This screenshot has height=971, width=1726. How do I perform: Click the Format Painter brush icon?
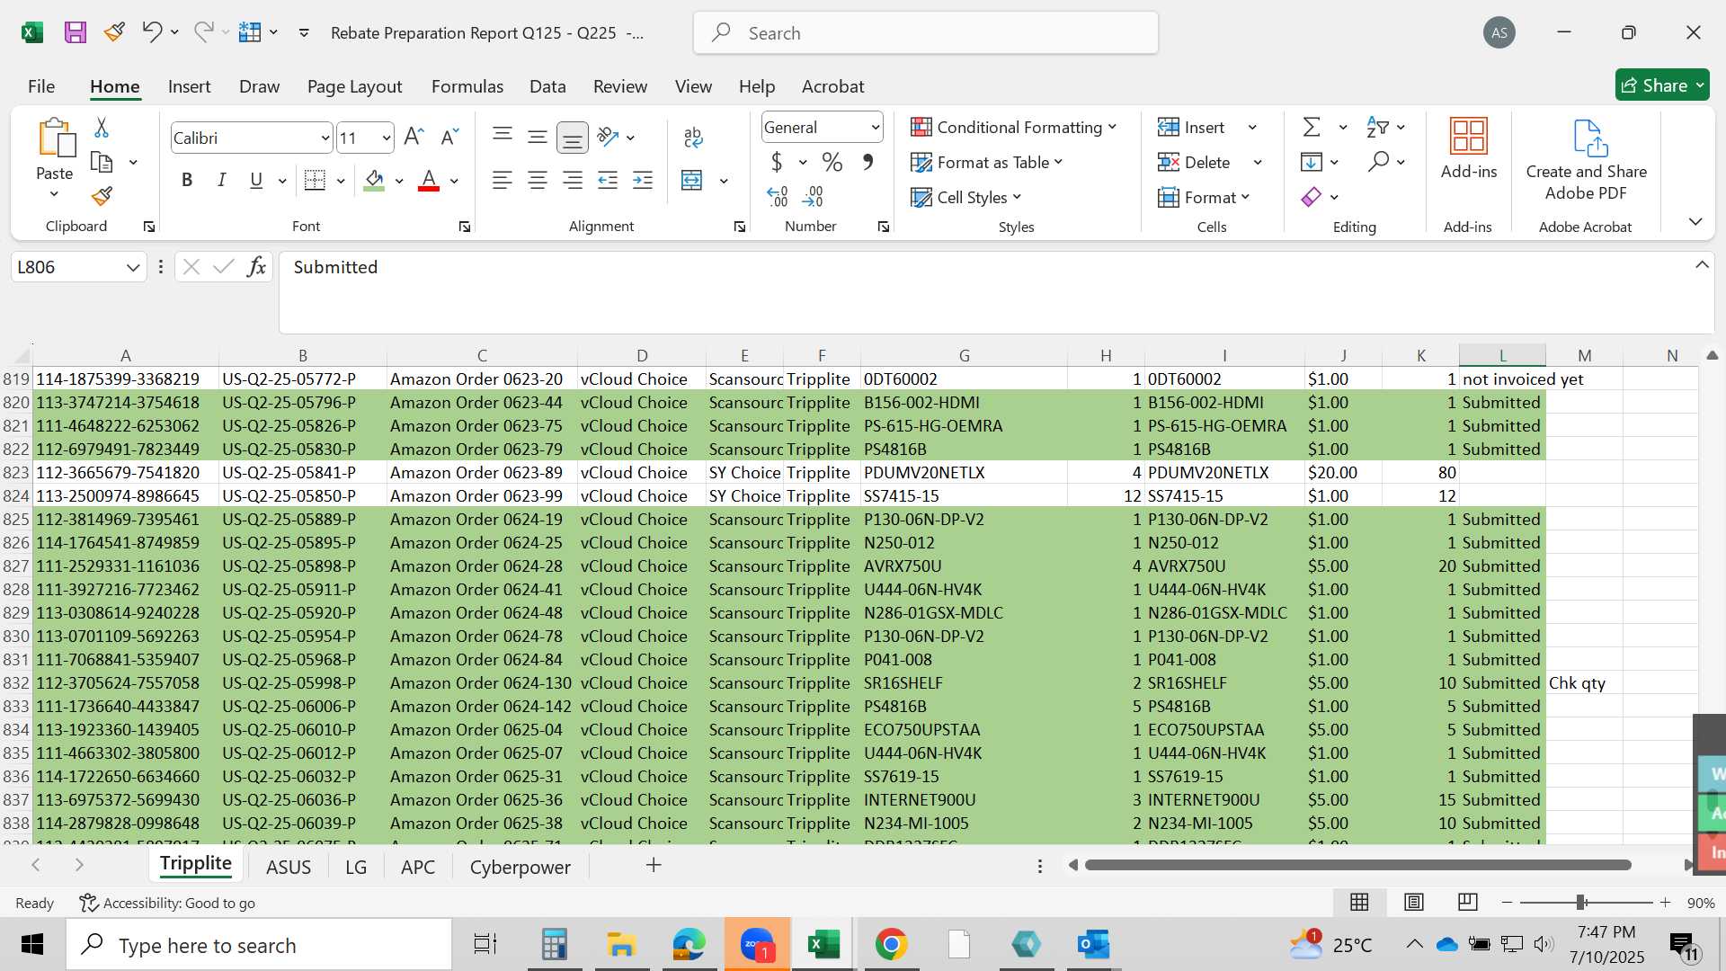(x=102, y=196)
